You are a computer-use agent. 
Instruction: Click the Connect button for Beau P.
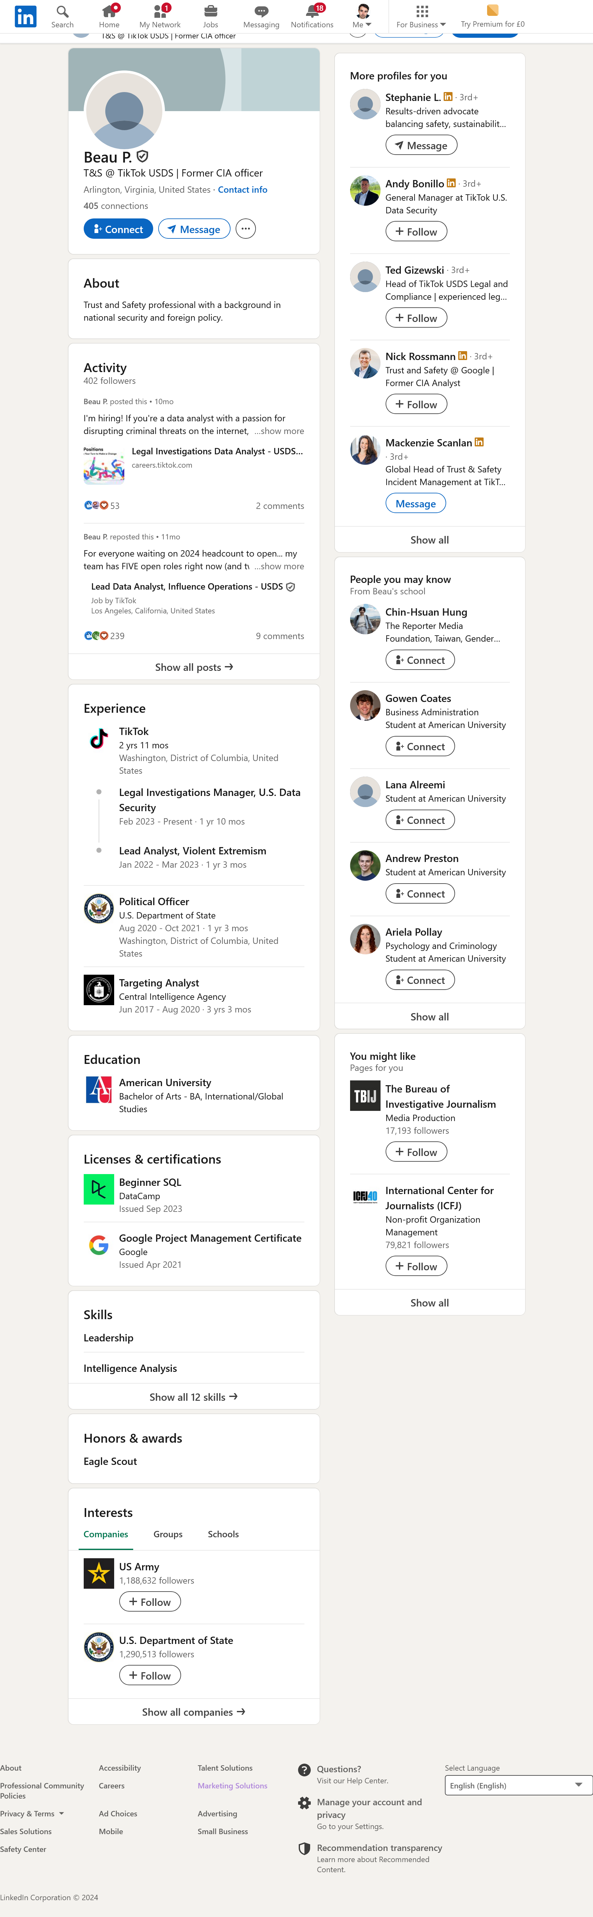click(x=118, y=229)
